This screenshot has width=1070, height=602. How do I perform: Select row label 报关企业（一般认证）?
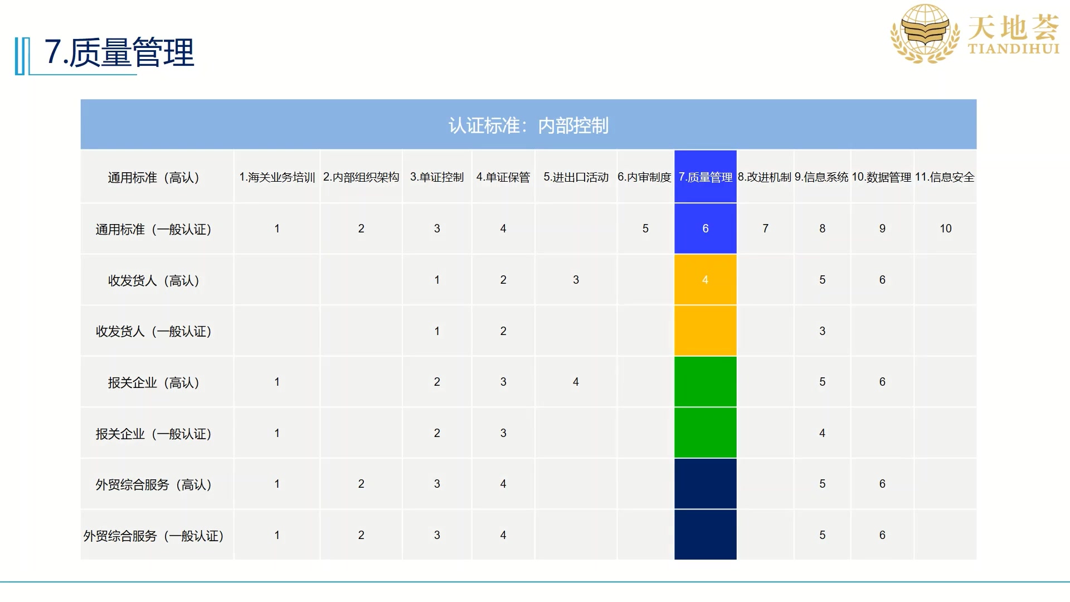(153, 434)
